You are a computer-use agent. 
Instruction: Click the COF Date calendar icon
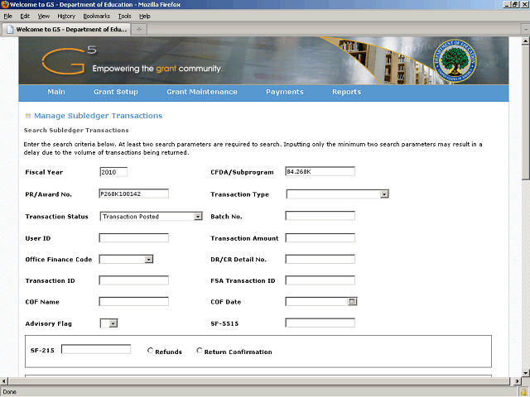352,301
